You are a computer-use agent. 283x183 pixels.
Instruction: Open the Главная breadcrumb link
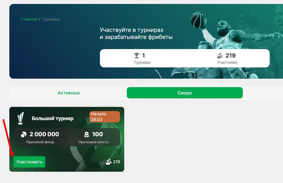tap(29, 19)
